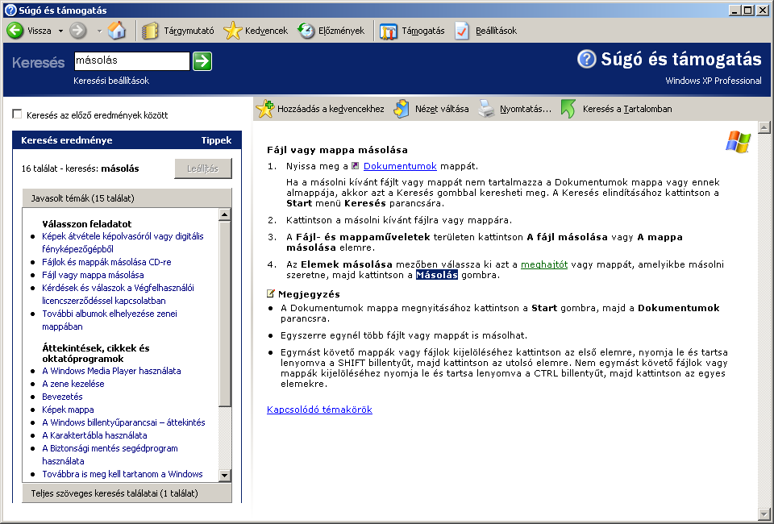774x524 pixels.
Task: Open the Tippek link
Action: [x=216, y=140]
